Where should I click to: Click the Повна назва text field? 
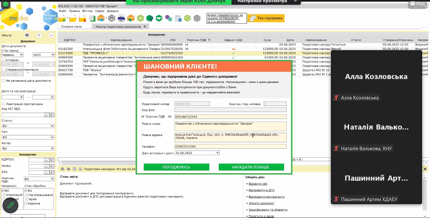pos(231,126)
